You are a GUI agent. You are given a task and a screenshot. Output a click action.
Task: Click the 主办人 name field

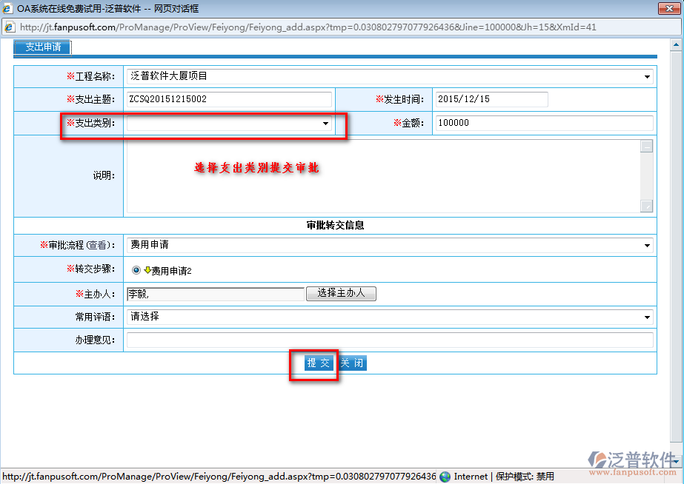(216, 294)
